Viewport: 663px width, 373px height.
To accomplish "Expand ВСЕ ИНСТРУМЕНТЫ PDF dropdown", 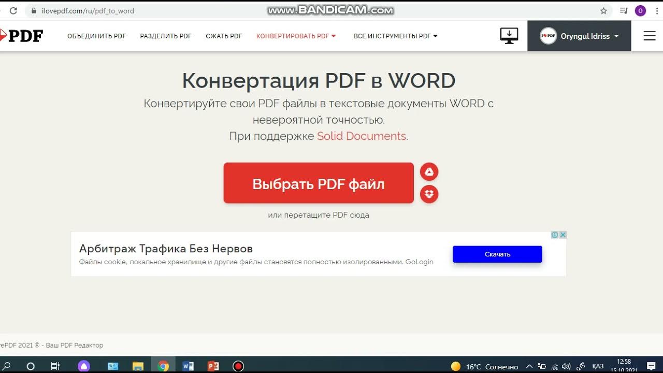I will point(396,36).
